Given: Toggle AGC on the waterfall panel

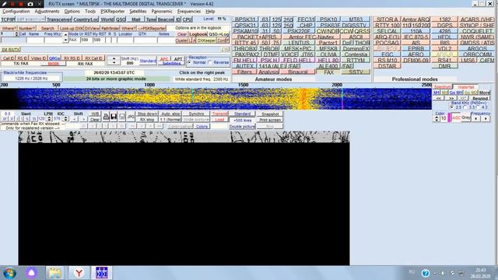Looking at the screenshot, I should click(457, 117).
